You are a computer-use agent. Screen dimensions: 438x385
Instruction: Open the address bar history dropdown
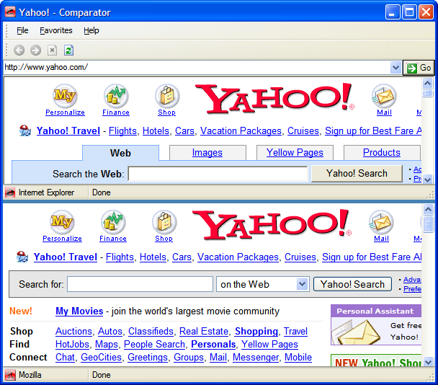[395, 68]
